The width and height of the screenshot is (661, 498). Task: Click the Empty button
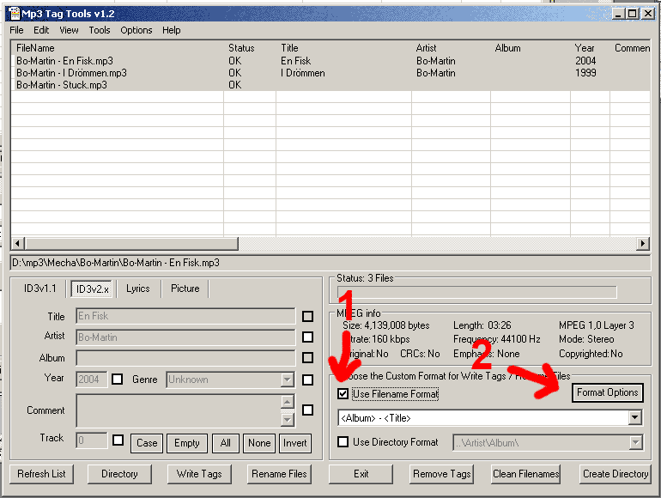[x=187, y=443]
